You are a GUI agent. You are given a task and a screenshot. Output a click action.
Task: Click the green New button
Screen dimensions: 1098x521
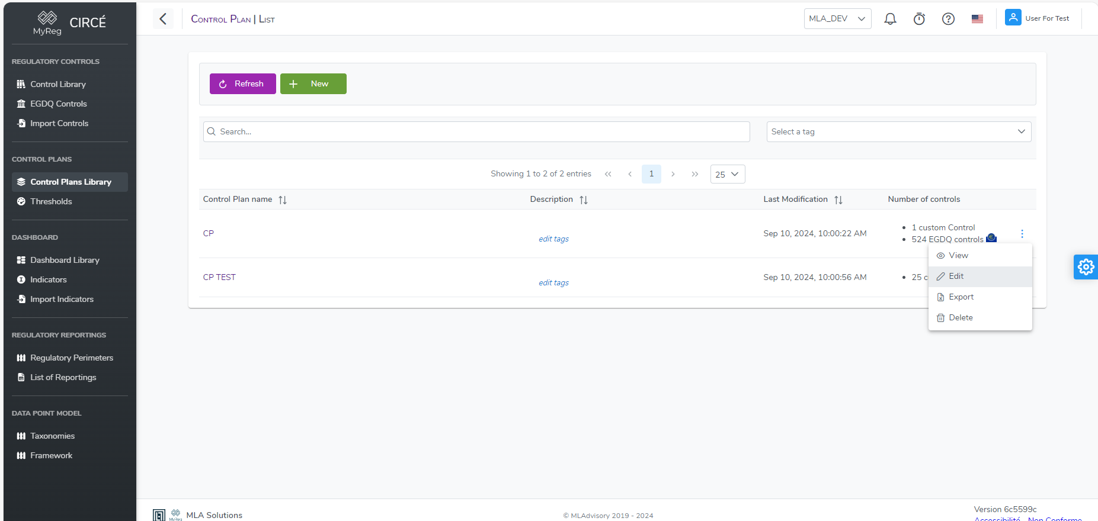point(313,84)
